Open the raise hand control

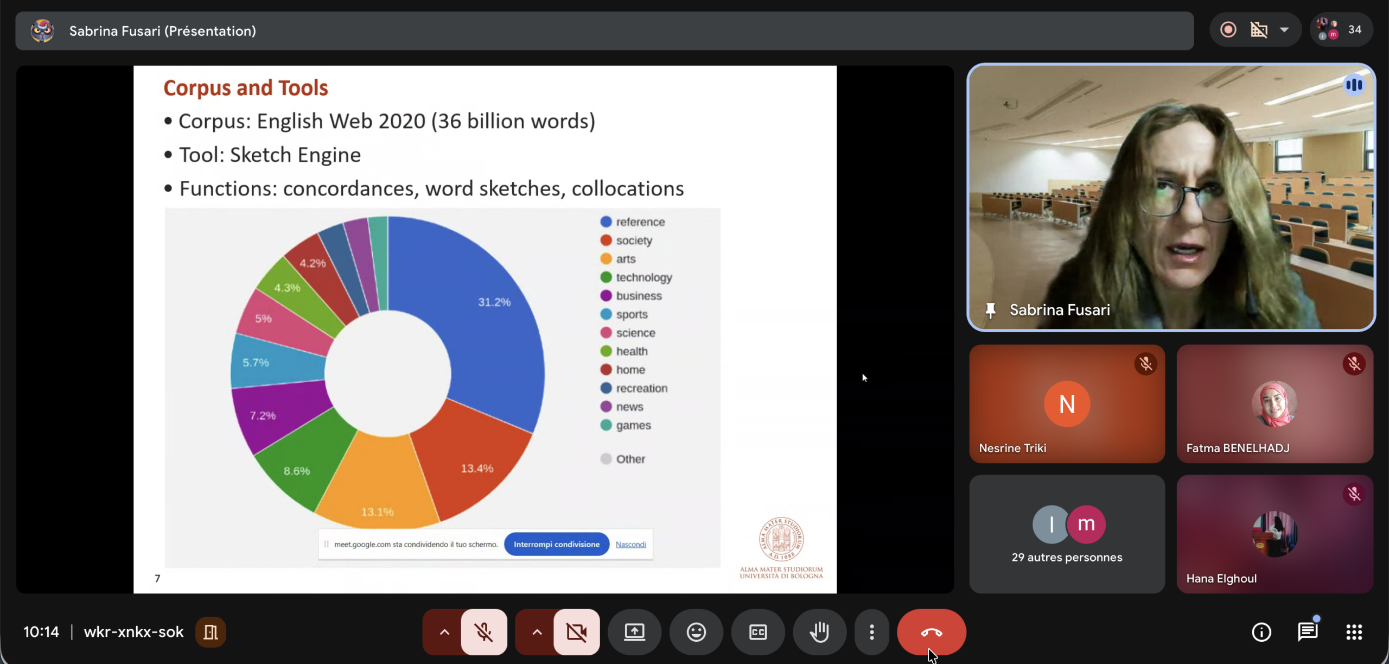(819, 632)
